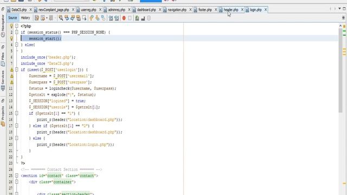Viewport: 347px width, 195px height.
Task: Collapse the fold at line 1 <?php
Action: tap(17, 26)
